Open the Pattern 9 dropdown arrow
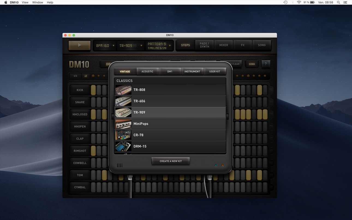 pos(170,46)
